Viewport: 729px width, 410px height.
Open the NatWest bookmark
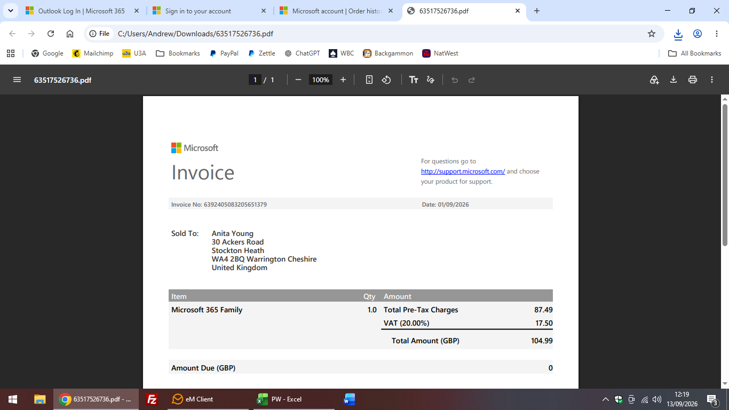[x=440, y=53]
